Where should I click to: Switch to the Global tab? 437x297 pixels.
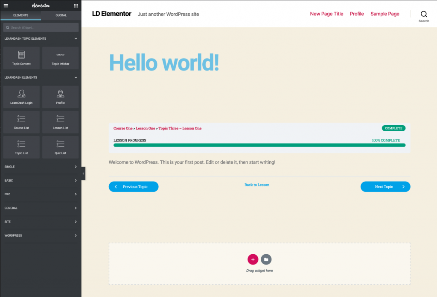[x=61, y=15]
